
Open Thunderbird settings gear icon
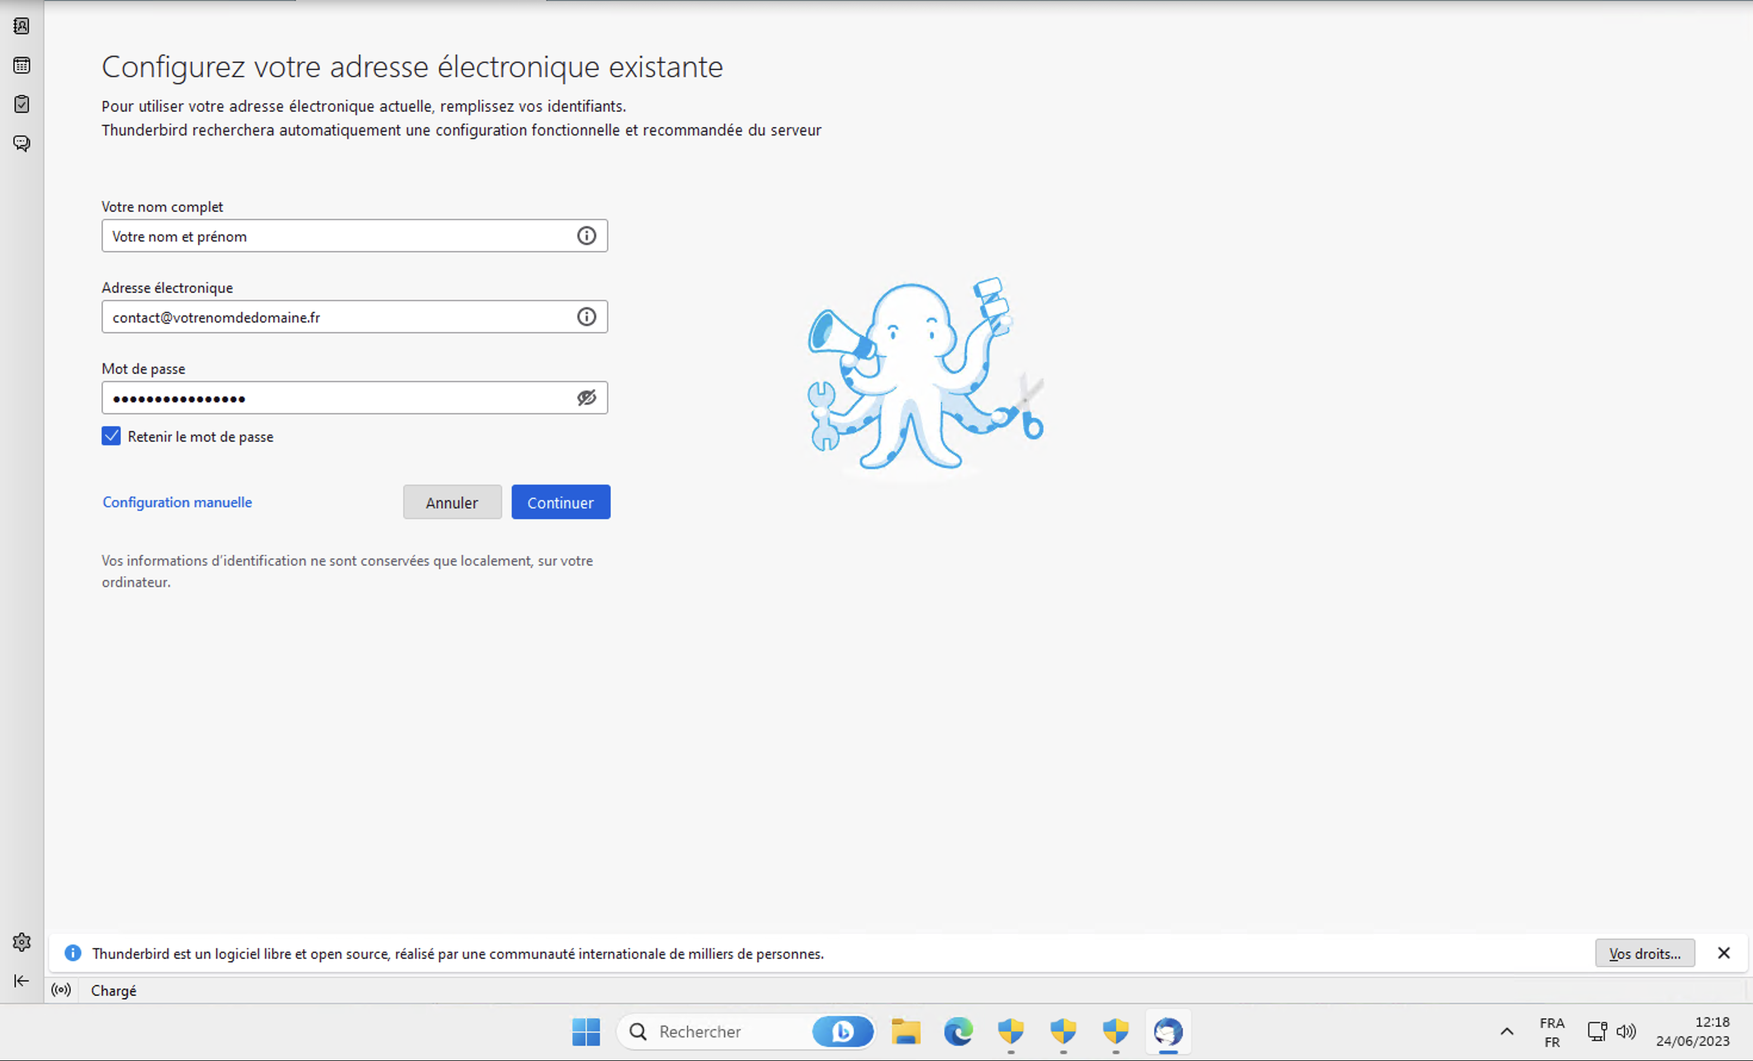(21, 942)
